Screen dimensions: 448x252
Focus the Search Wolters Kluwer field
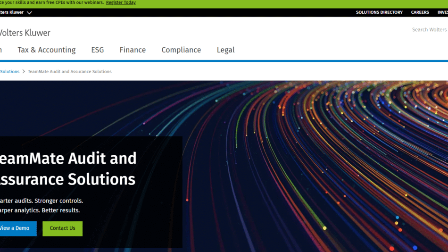click(430, 29)
